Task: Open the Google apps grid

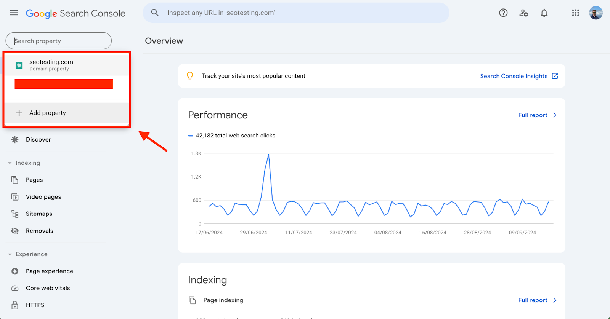Action: (x=576, y=13)
